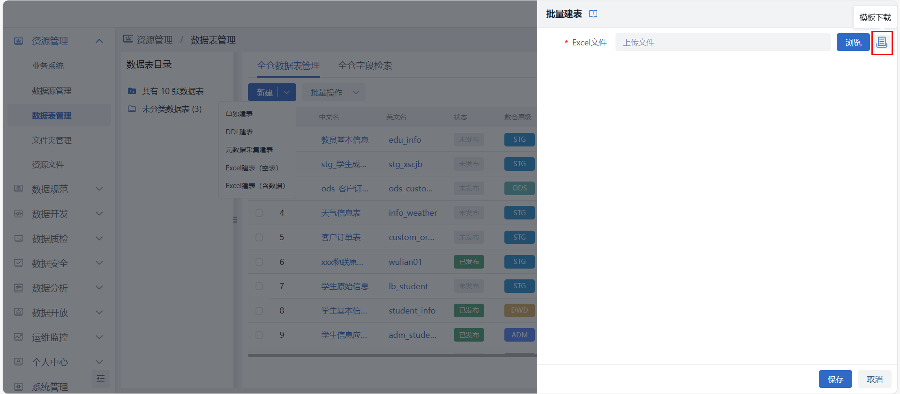Screen dimensions: 900x394
Task: Open the 天气信息表 link
Action: [x=341, y=213]
